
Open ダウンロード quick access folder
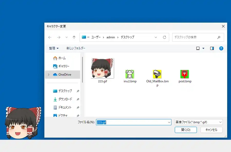(x=62, y=99)
